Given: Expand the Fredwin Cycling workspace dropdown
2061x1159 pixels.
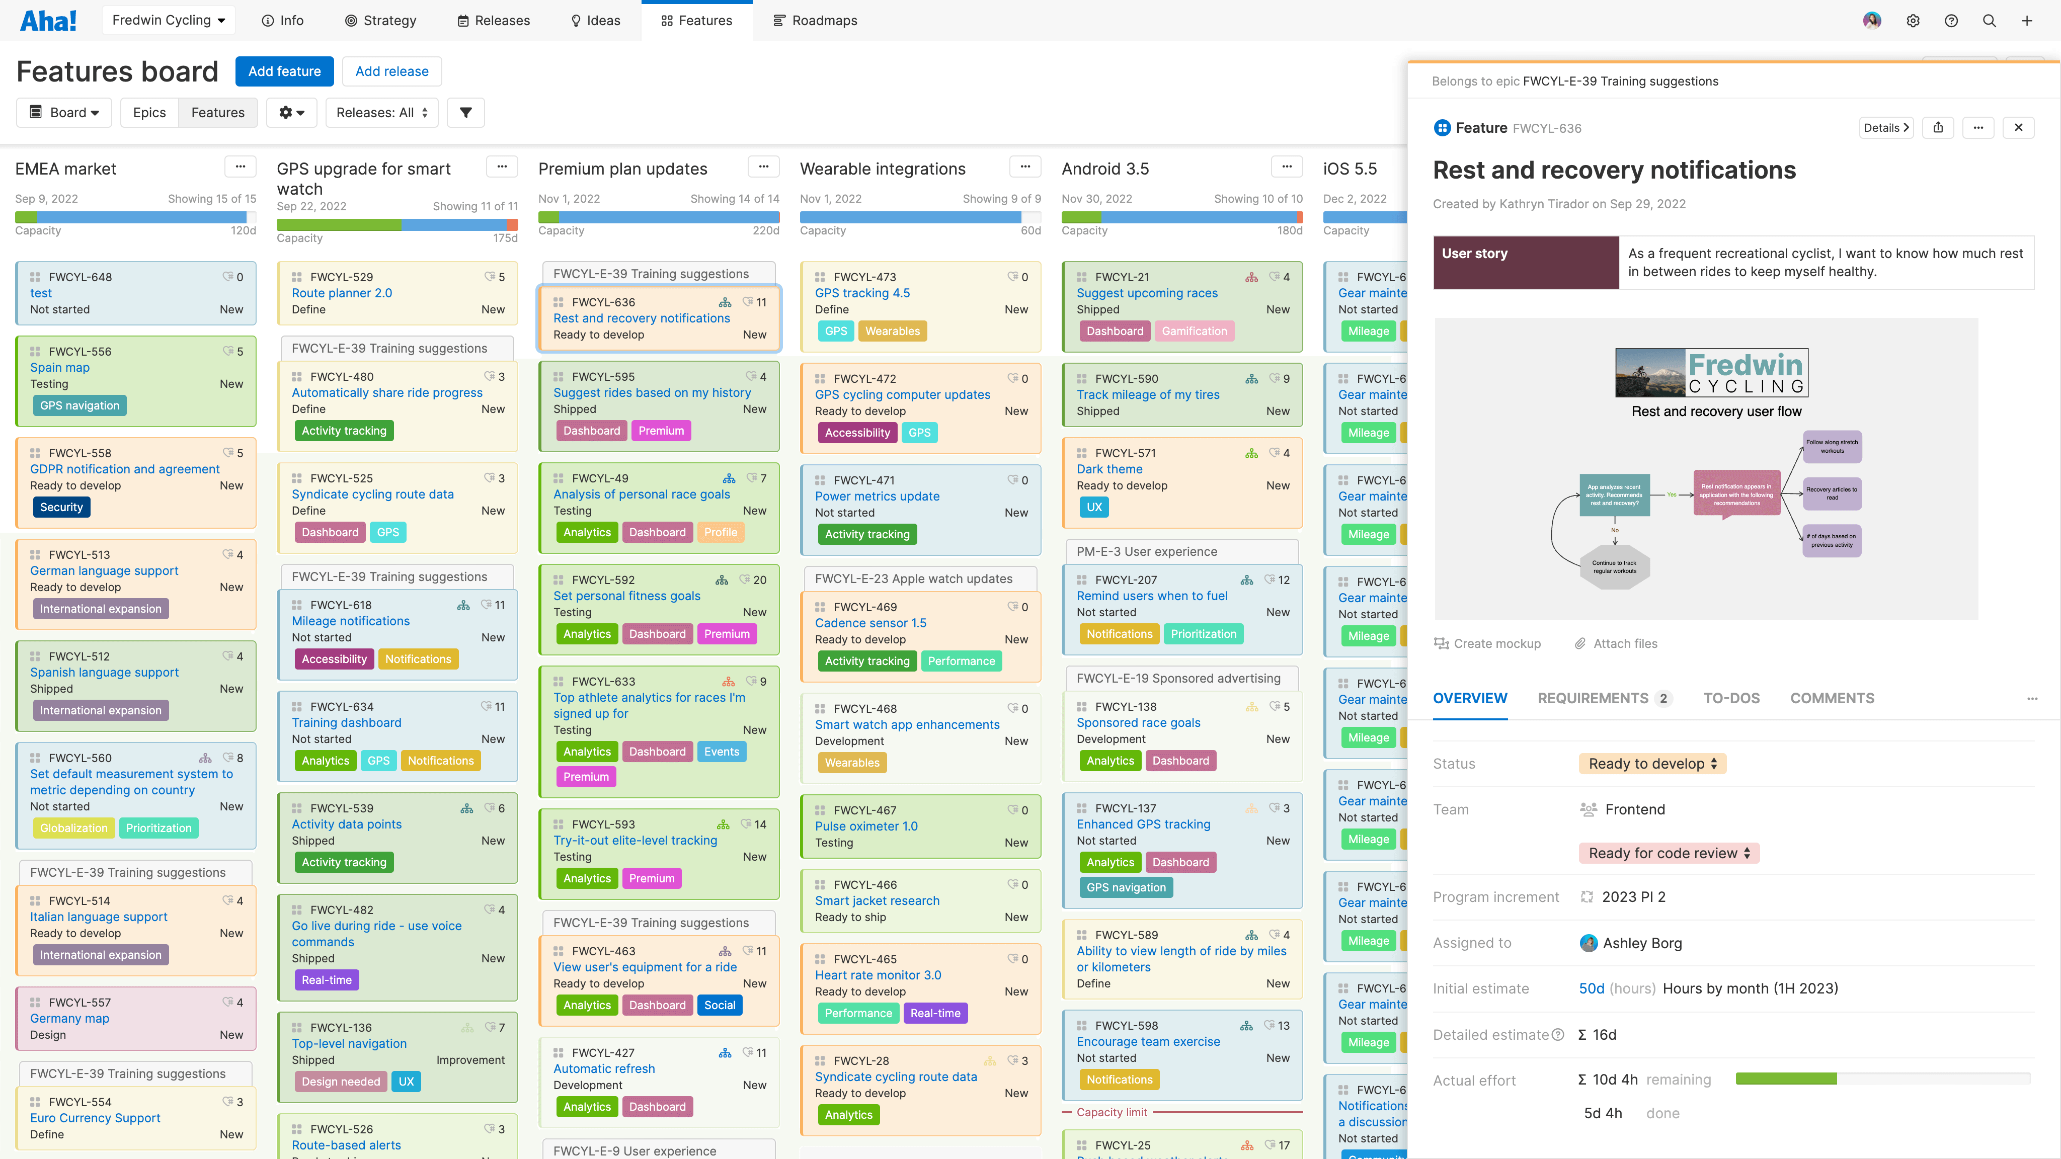Looking at the screenshot, I should 169,21.
